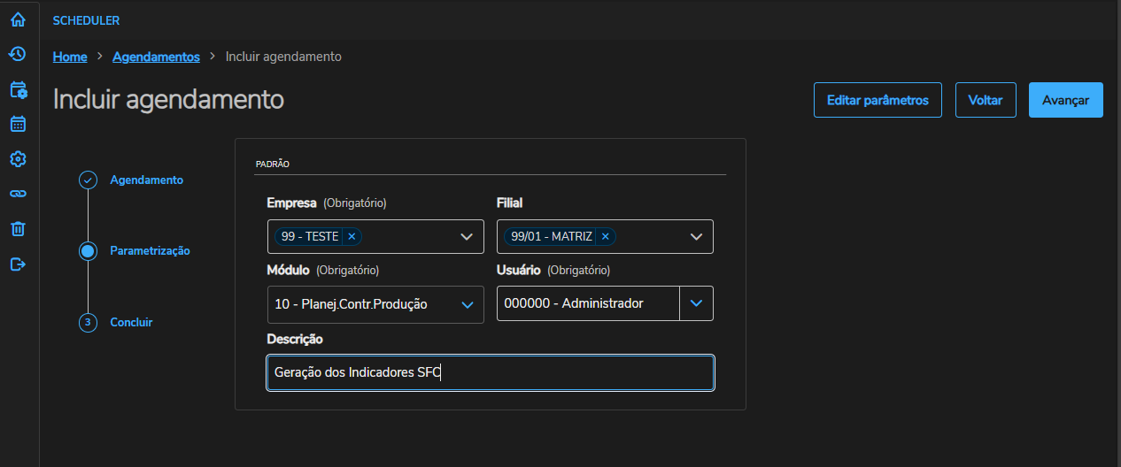Image resolution: width=1121 pixels, height=467 pixels.
Task: Remove the 99 - TESTE company tag
Action: coord(352,236)
